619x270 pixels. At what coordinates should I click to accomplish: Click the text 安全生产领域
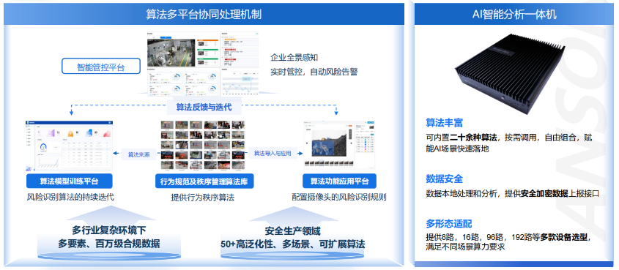tap(292, 230)
